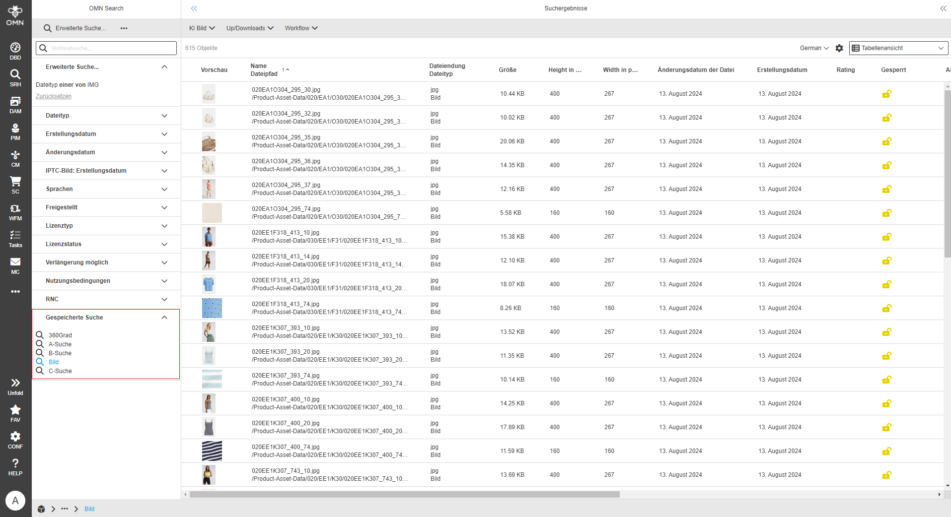Open the FAV favorites module
The image size is (951, 517).
tap(15, 412)
